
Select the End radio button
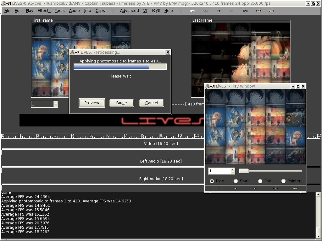click(x=260, y=181)
